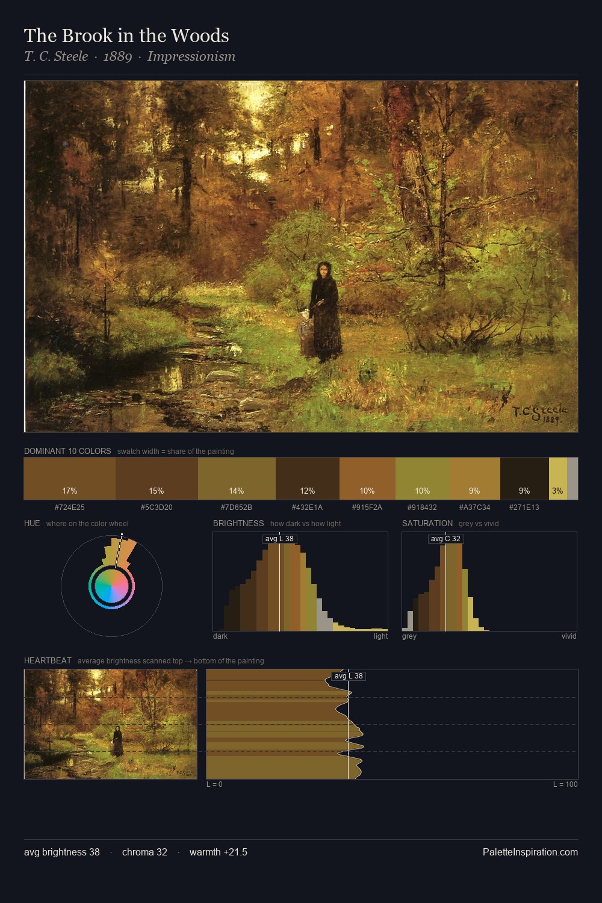This screenshot has height=903, width=602.
Task: Click the HUE section heading
Action: coord(32,523)
